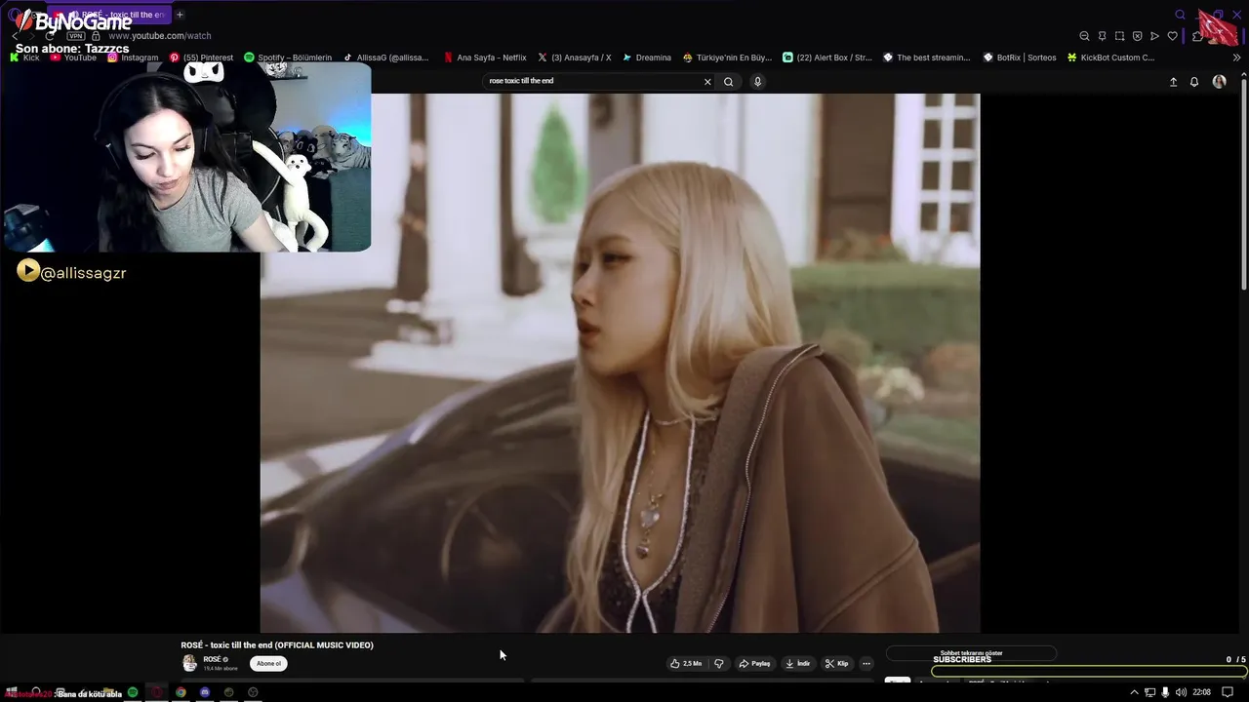This screenshot has width=1249, height=702.
Task: Open the Ana Sayfa - Netflix bookmark
Action: click(x=485, y=58)
